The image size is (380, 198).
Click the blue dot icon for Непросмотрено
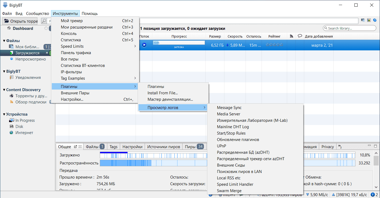(11, 59)
